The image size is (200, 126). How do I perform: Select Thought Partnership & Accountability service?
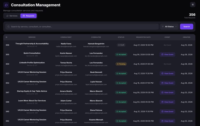coord(32,44)
